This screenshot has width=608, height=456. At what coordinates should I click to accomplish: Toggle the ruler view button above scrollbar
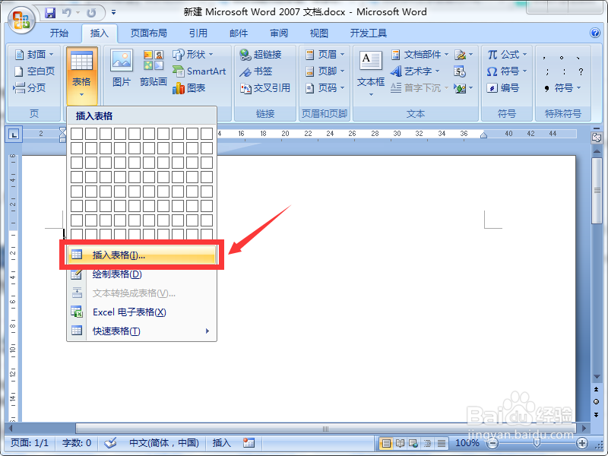(597, 138)
